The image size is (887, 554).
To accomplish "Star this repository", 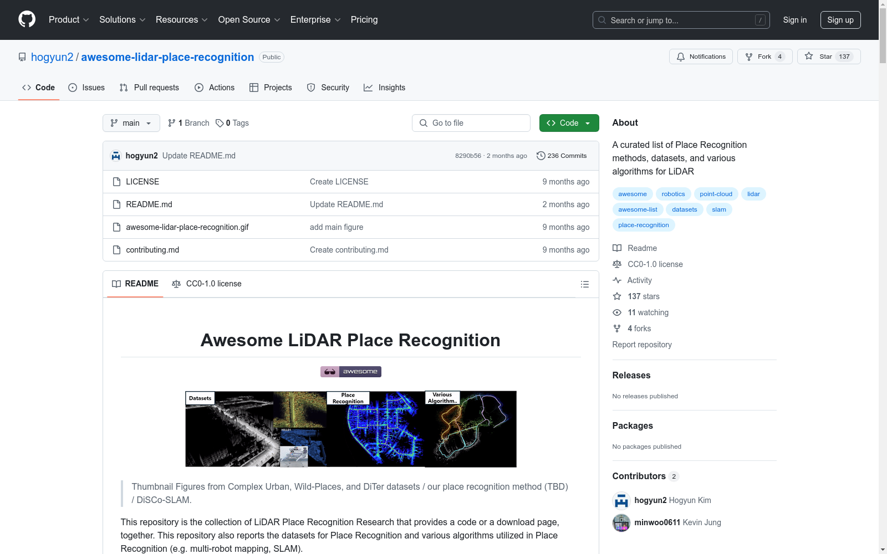I will (829, 57).
